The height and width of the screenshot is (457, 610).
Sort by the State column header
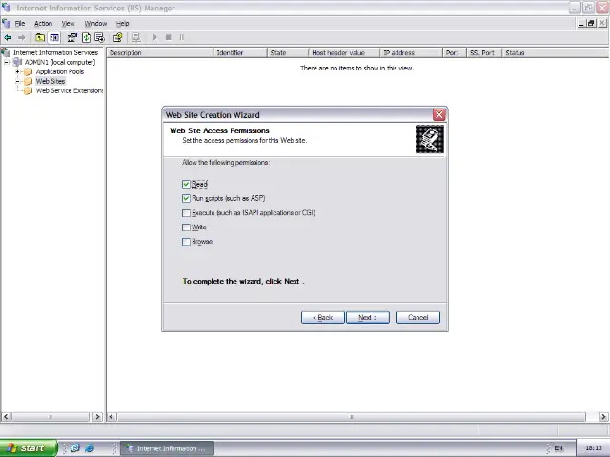pyautogui.click(x=288, y=53)
